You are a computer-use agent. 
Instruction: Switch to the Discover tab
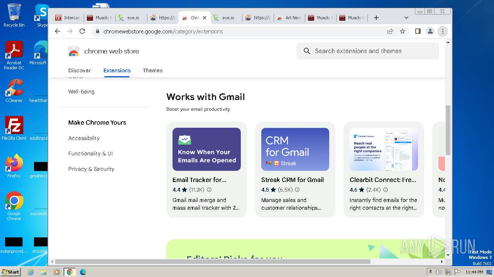[80, 70]
